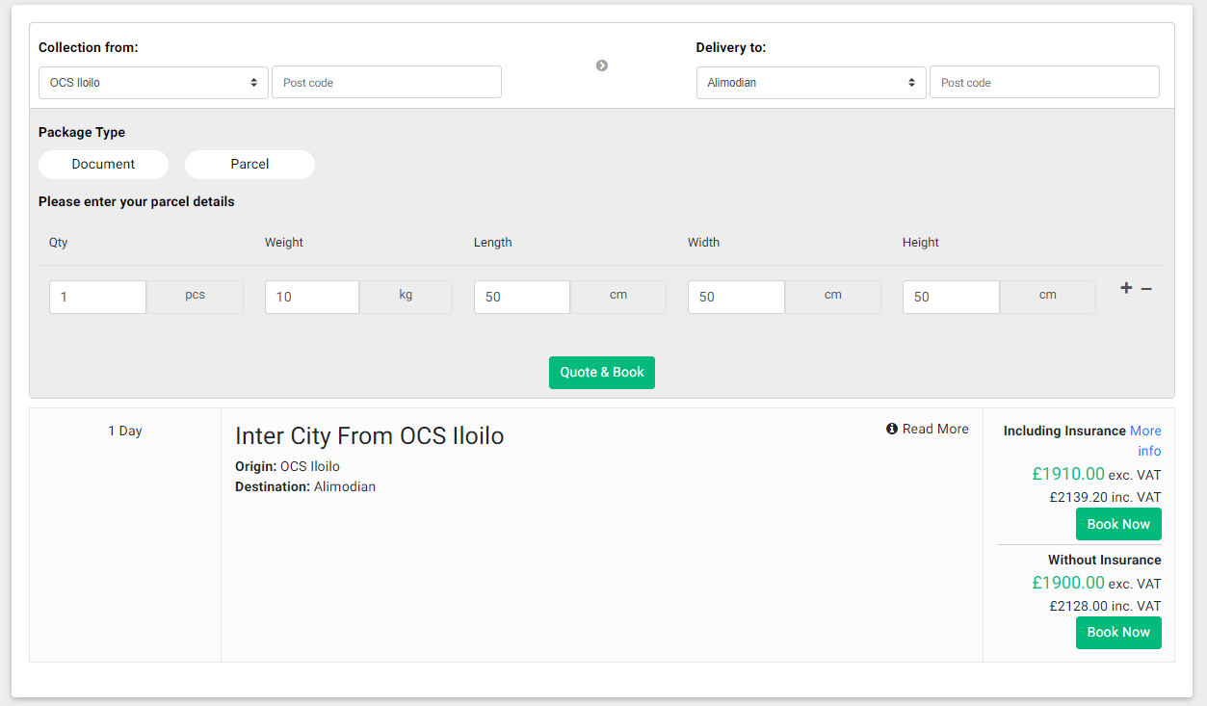Click the £2139.20 inc. VAT text

[x=1106, y=498]
